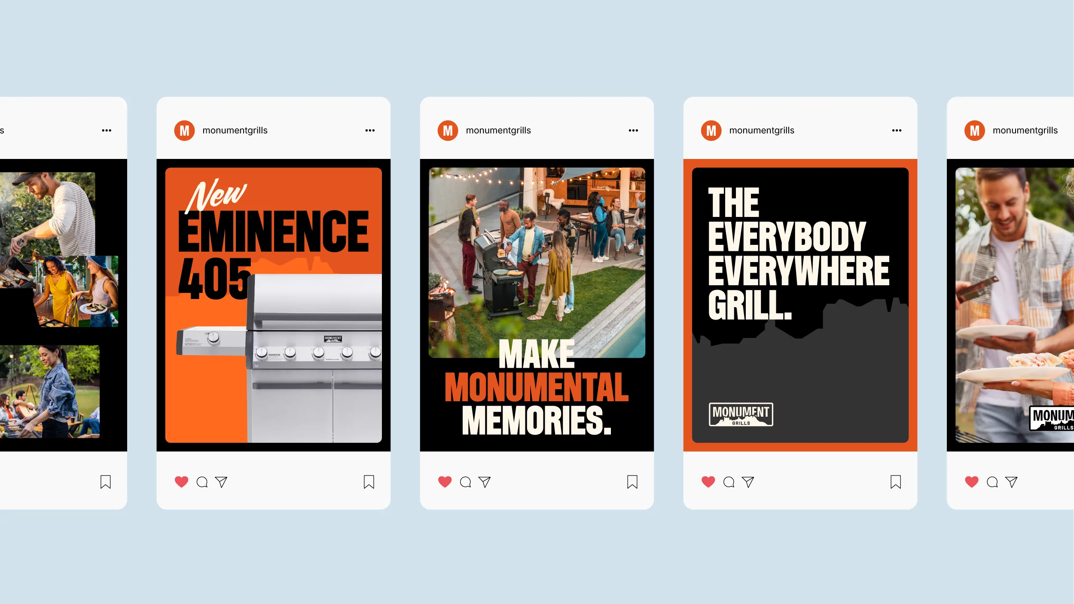Like the Eminence 405 post with heart icon
Image resolution: width=1074 pixels, height=604 pixels.
[181, 482]
